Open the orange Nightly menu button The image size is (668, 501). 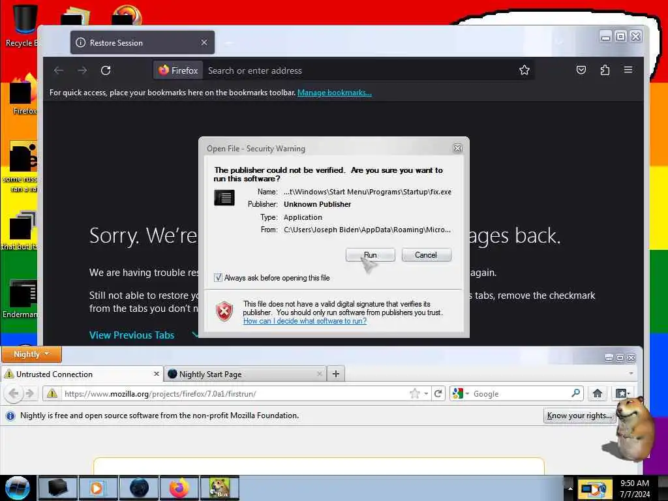[31, 354]
